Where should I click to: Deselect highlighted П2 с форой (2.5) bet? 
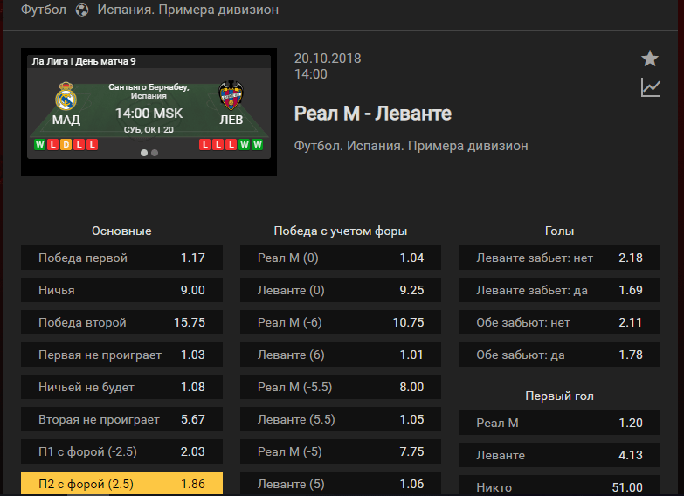click(121, 484)
